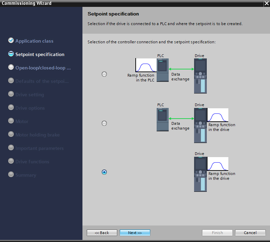Open the Drive options step

30,108
